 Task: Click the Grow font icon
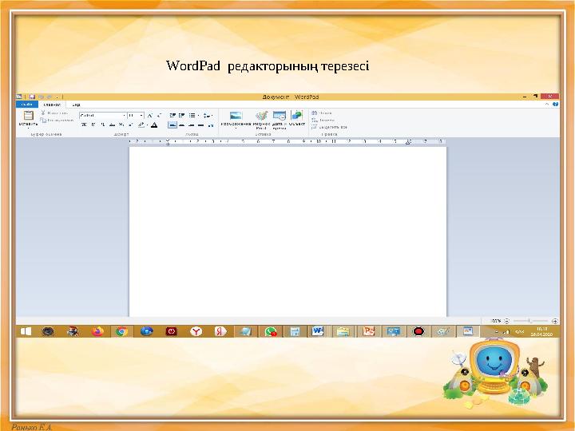click(x=149, y=116)
